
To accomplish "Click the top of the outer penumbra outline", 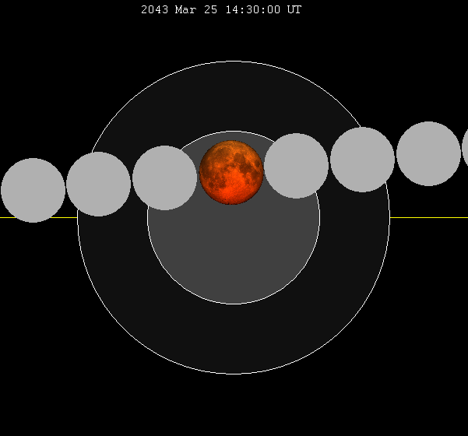I will 234,62.
